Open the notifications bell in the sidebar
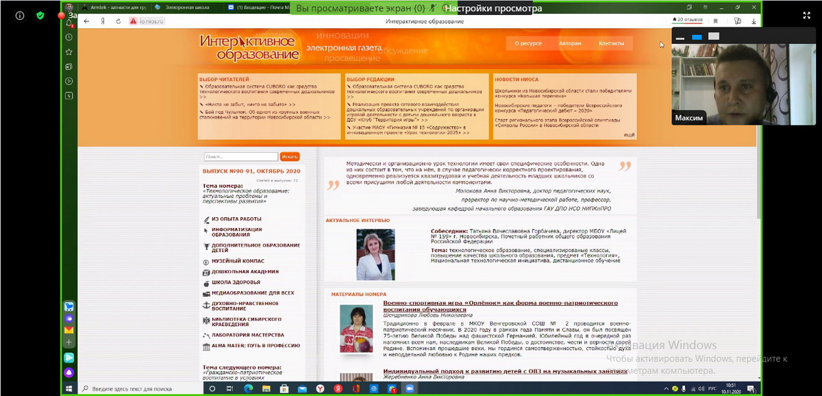The image size is (822, 396). [69, 23]
